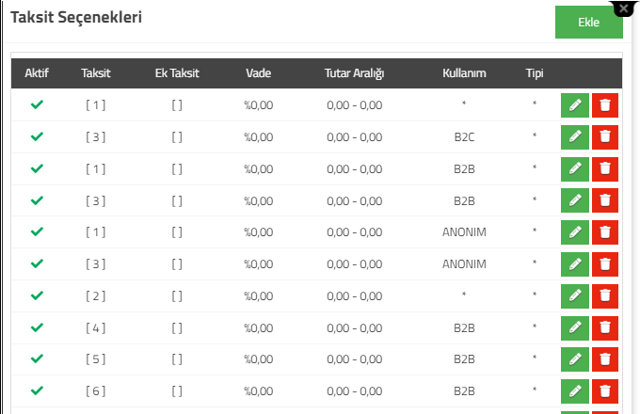Close the Taksit Seçenekleri dialog
This screenshot has width=640, height=414.
coord(623,8)
